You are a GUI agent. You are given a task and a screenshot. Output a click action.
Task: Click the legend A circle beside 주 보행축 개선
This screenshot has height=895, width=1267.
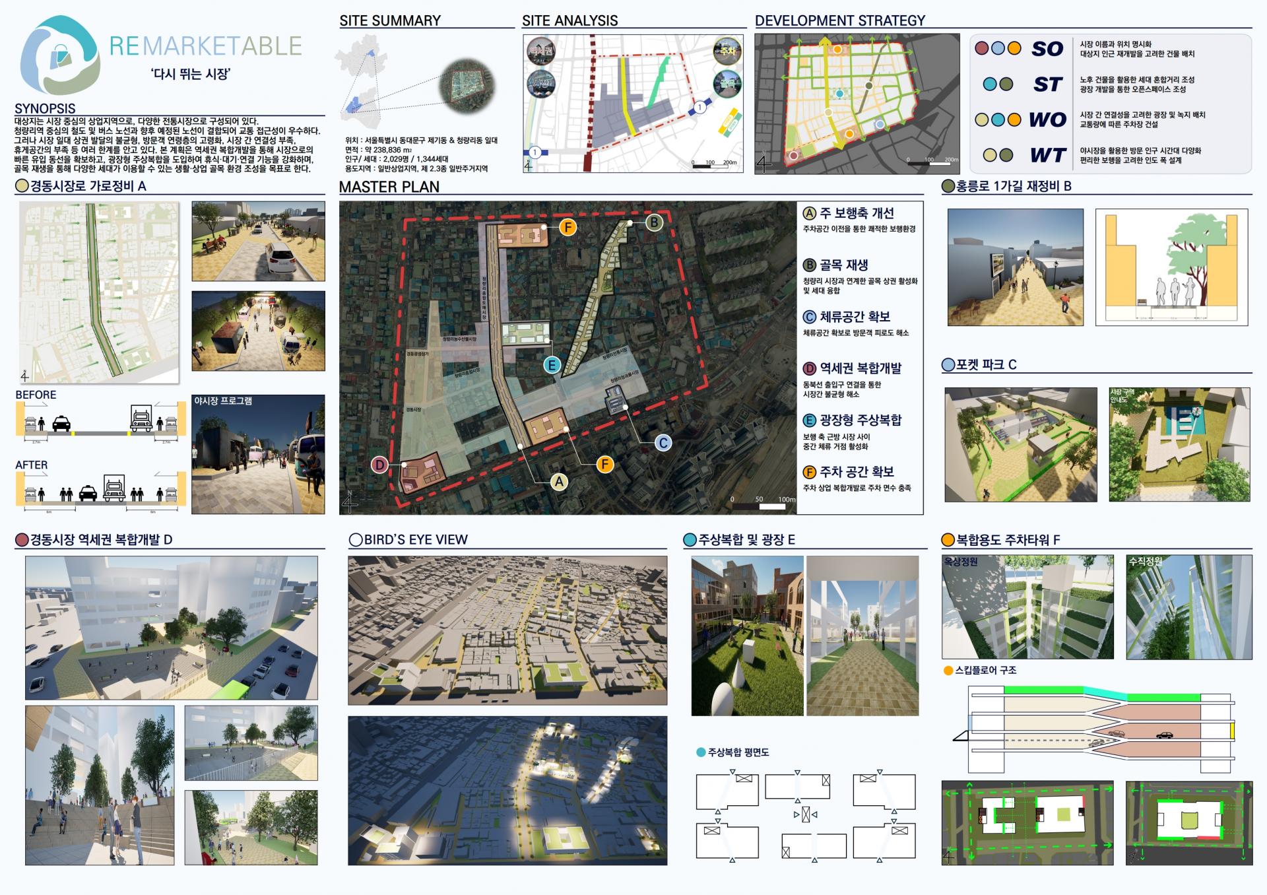810,213
